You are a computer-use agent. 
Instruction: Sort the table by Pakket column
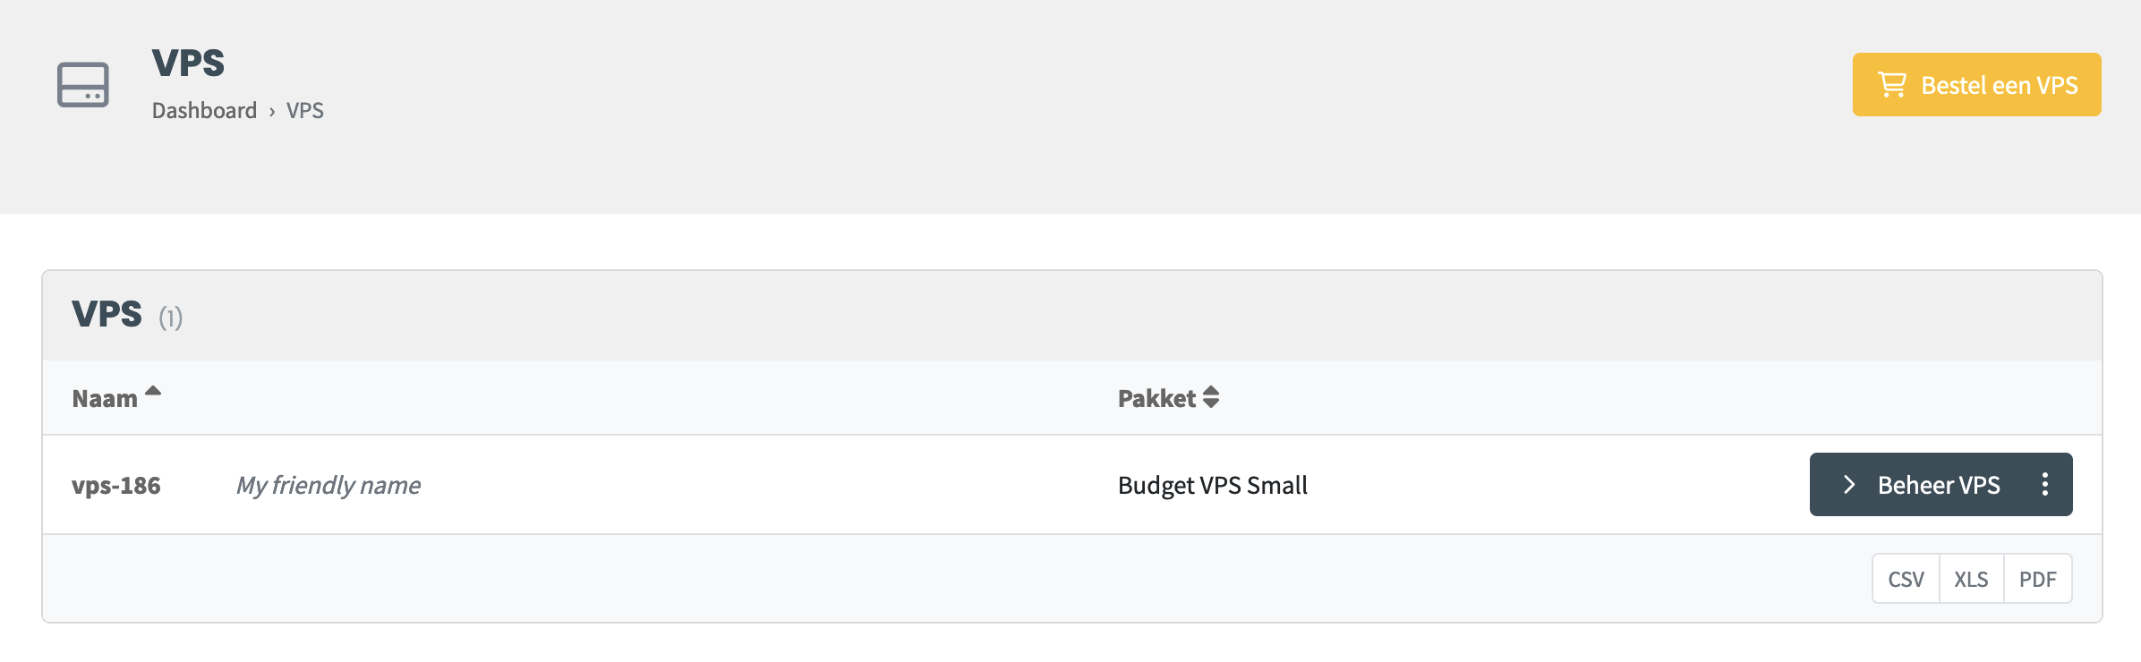(x=1156, y=398)
